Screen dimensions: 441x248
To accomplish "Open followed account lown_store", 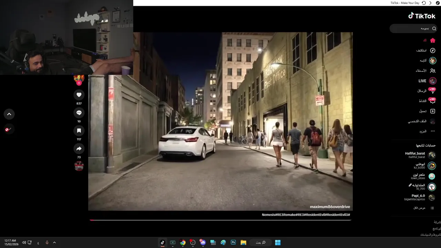I will coord(423,176).
